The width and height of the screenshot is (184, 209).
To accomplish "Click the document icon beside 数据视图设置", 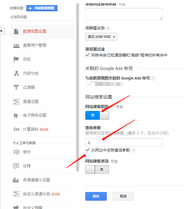I will [x=16, y=32].
